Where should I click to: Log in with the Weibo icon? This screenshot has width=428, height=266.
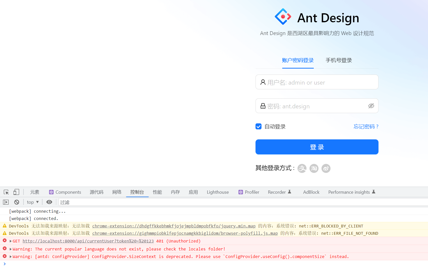click(x=326, y=168)
